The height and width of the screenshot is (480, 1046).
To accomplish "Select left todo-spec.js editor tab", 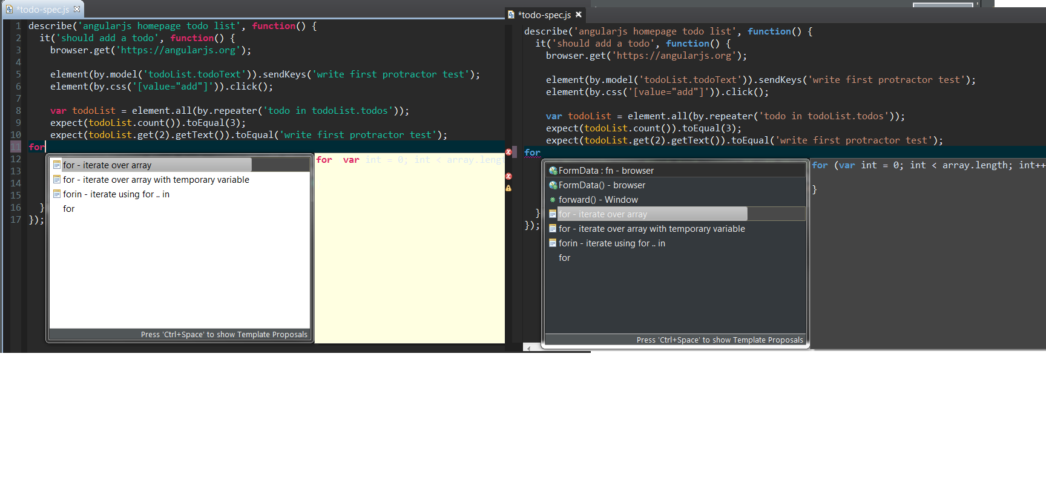I will point(44,10).
